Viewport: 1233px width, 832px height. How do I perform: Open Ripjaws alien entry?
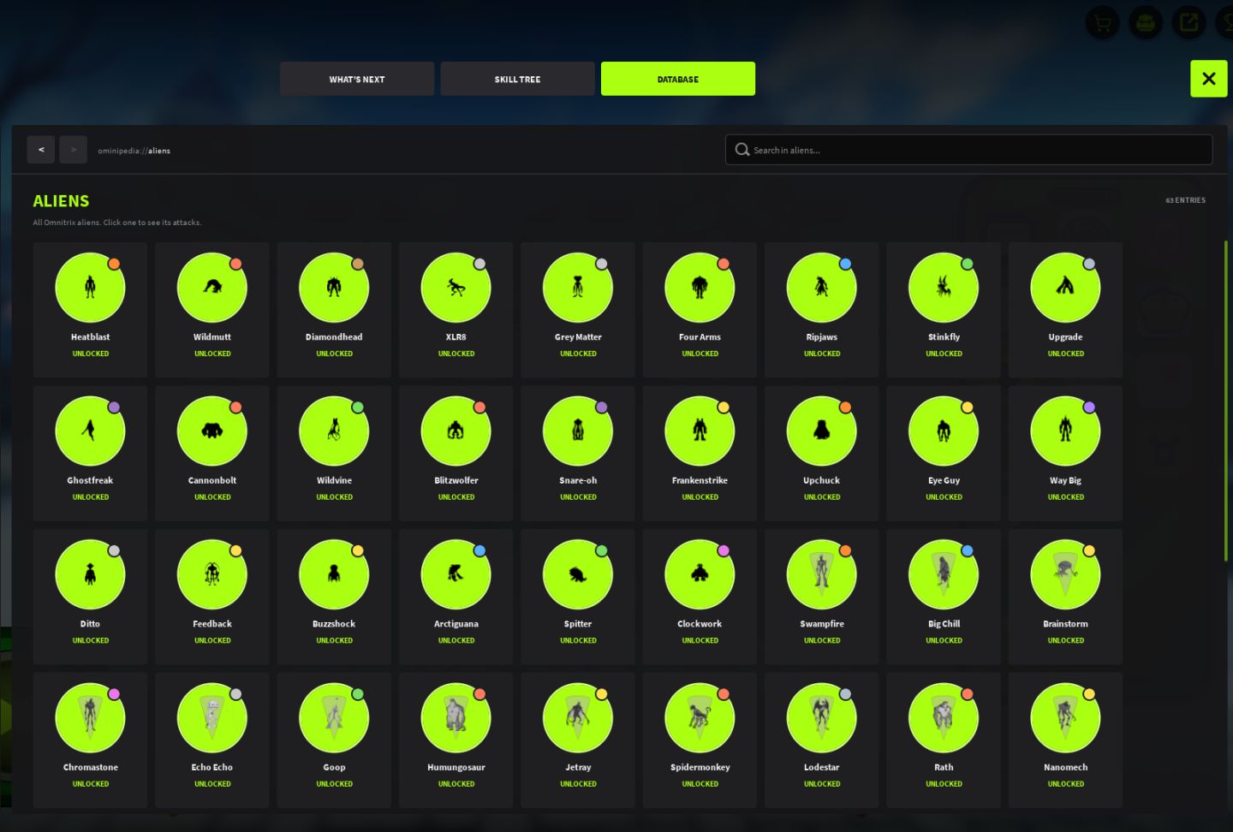pos(821,310)
